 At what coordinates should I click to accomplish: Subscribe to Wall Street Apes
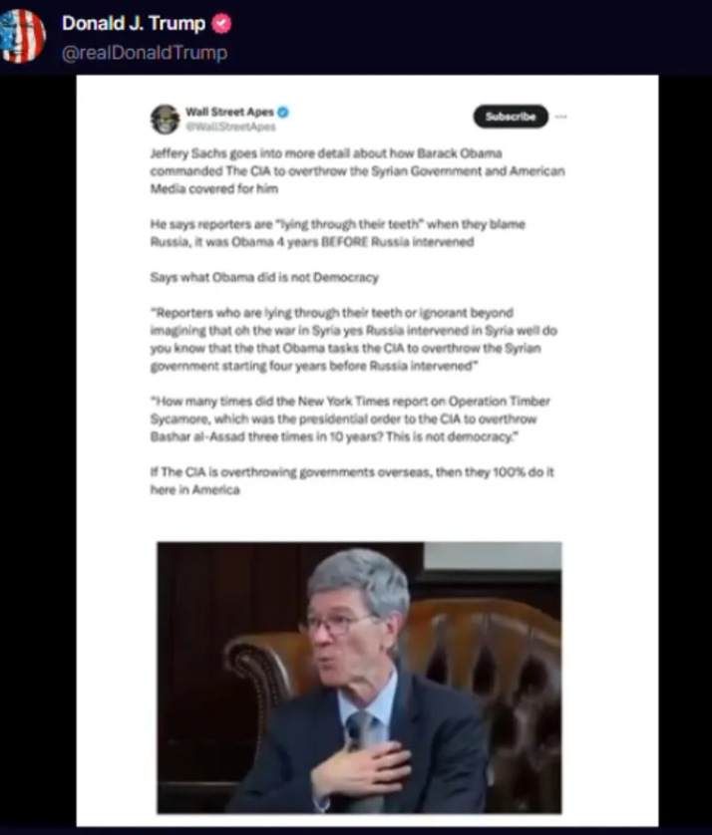pos(511,117)
